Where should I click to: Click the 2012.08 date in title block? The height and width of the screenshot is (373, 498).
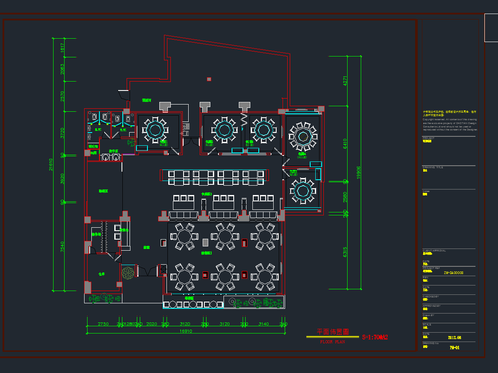pyautogui.click(x=454, y=338)
